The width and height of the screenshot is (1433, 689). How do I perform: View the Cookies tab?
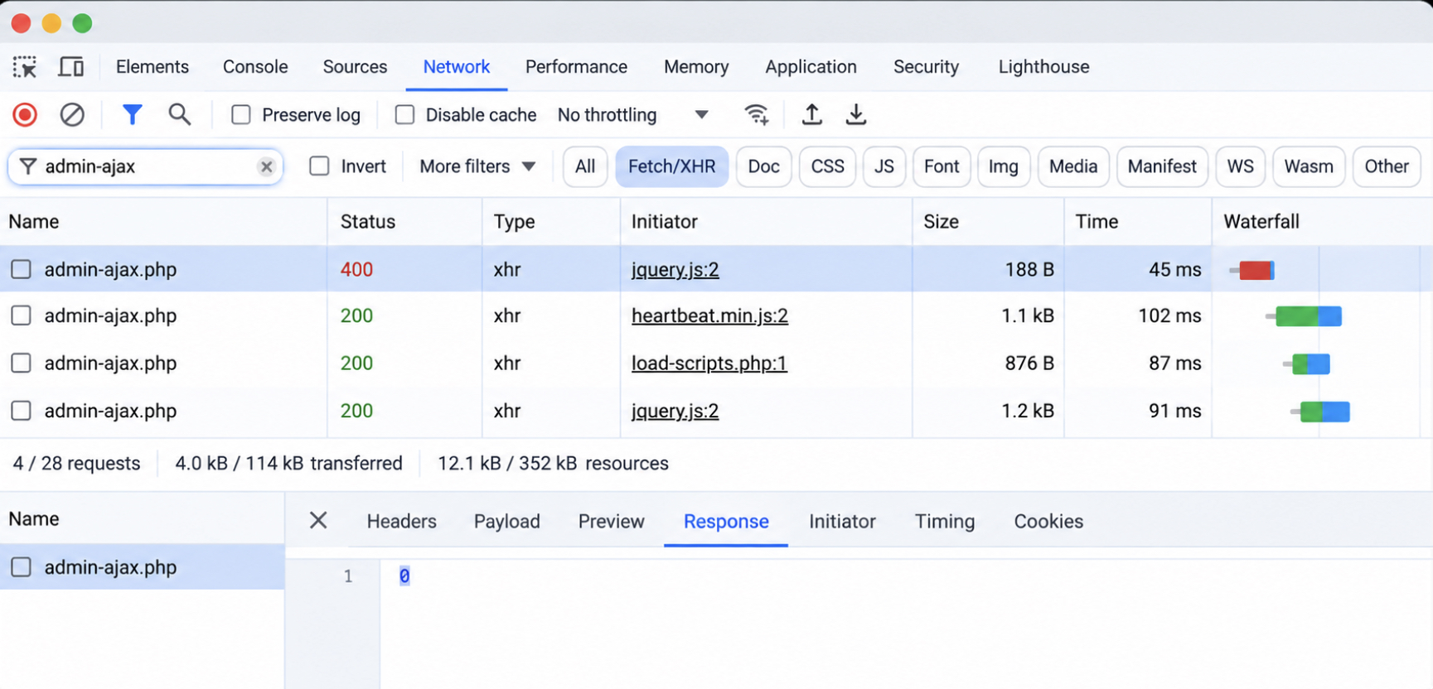(1048, 521)
